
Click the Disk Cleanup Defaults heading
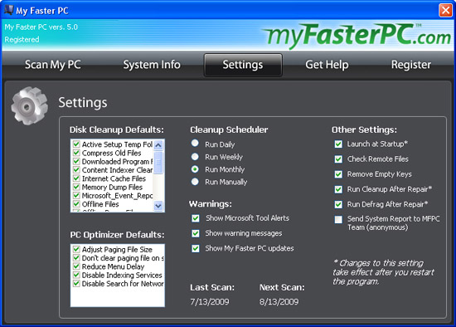[x=117, y=129]
